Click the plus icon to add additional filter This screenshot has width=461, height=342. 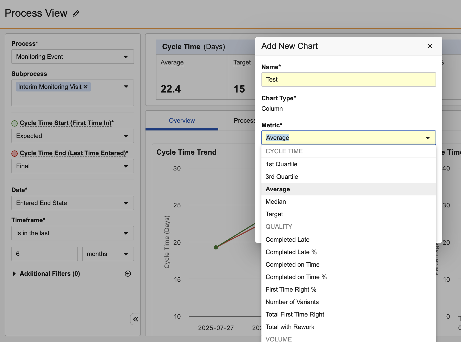click(128, 274)
